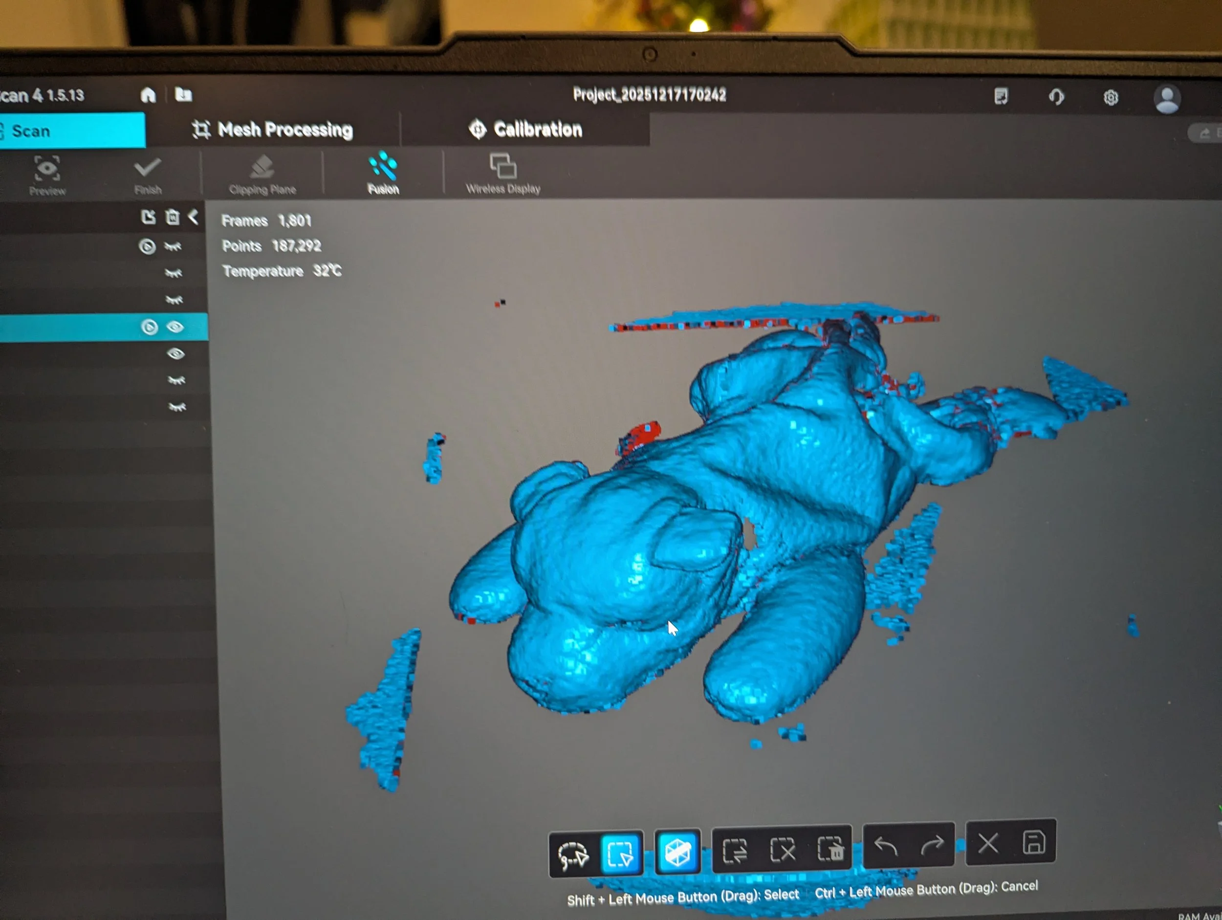Screen dimensions: 1222x920
Task: Show the first hidden scan in list
Action: point(173,246)
